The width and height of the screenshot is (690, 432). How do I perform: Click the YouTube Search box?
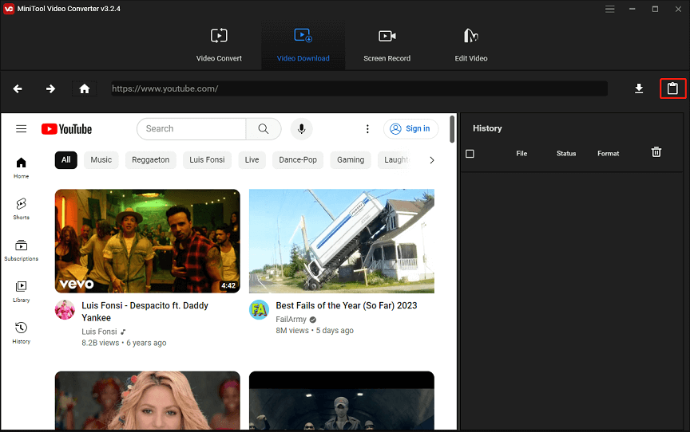[x=191, y=128]
